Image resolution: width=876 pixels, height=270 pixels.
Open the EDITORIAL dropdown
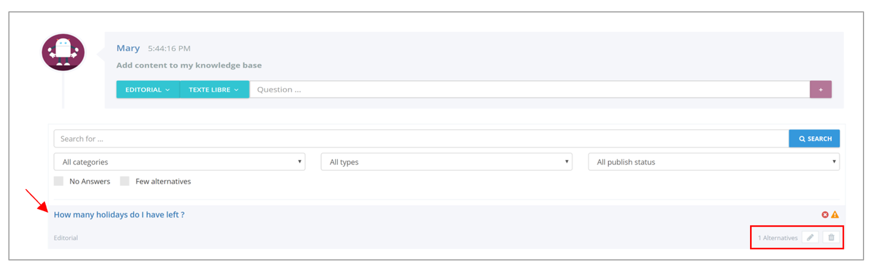[x=148, y=90]
